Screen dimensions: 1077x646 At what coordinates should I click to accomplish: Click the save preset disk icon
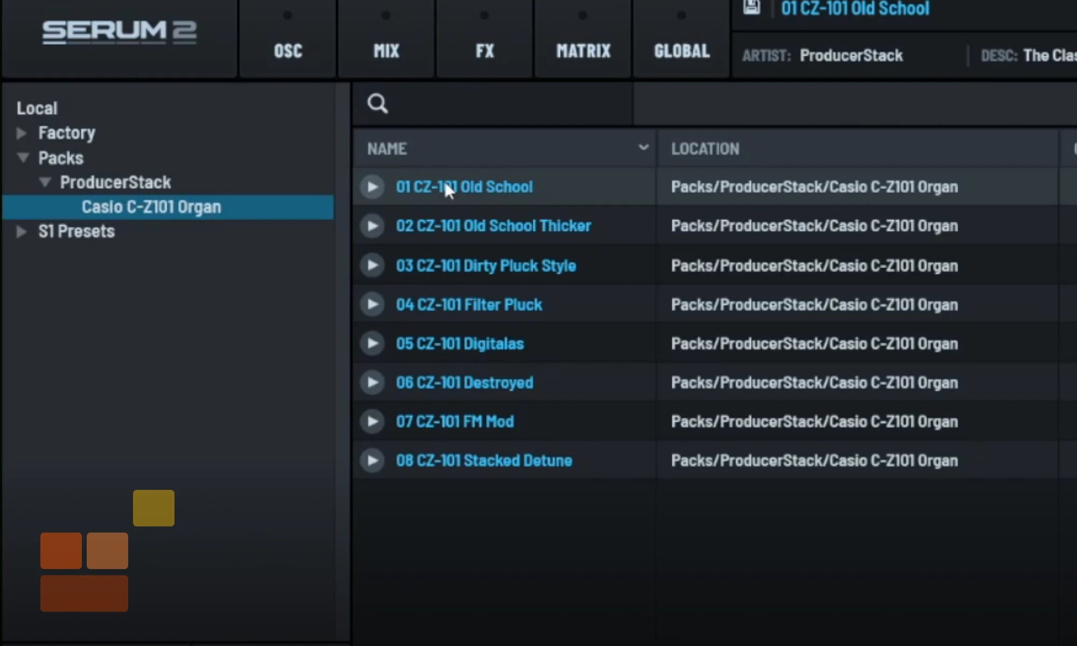[752, 8]
